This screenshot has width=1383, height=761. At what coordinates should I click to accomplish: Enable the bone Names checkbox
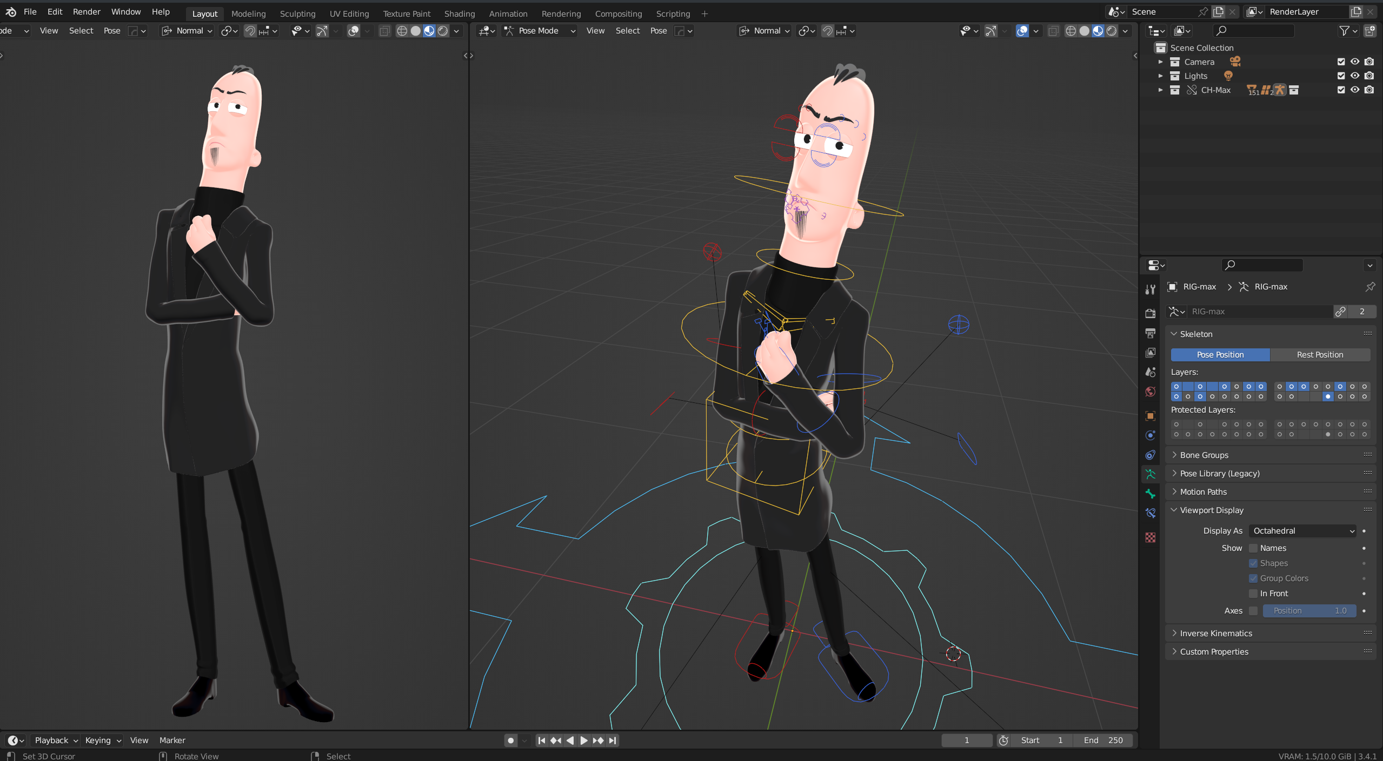[1253, 548]
